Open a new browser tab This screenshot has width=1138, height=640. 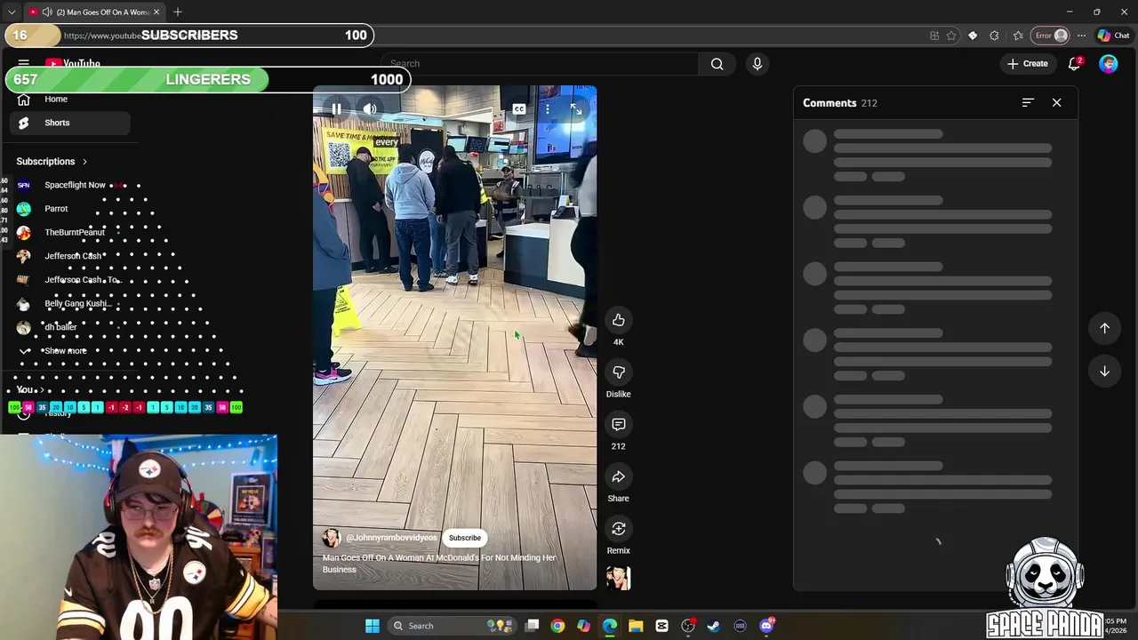tap(178, 12)
